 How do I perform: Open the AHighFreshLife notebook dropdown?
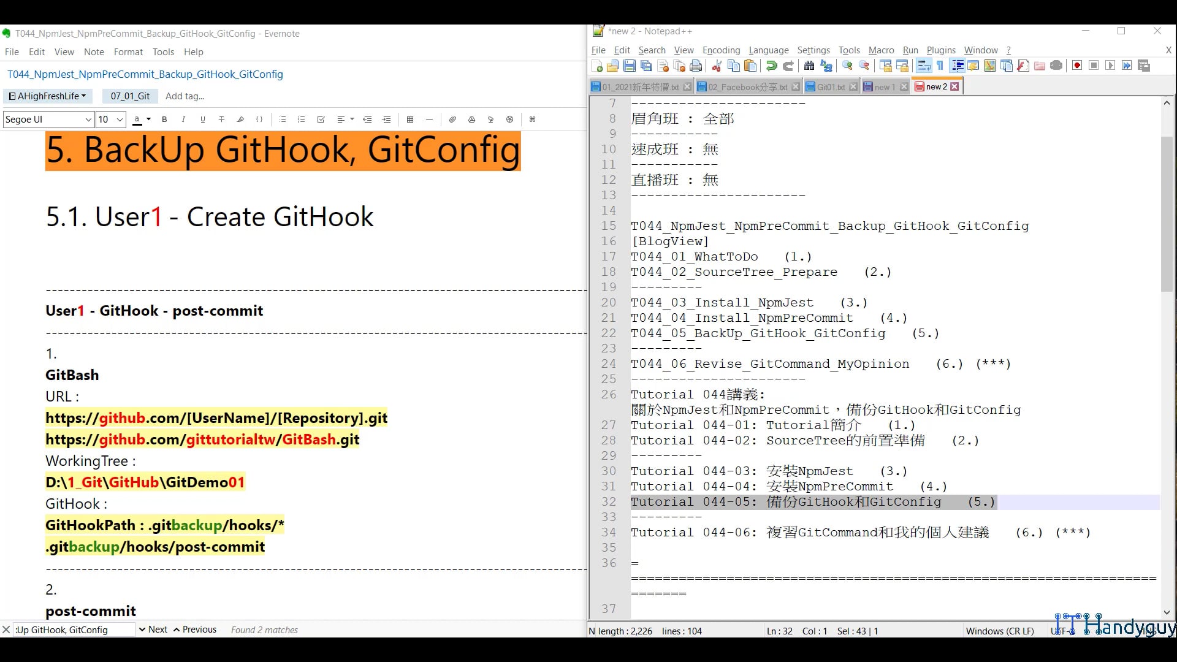click(x=48, y=96)
